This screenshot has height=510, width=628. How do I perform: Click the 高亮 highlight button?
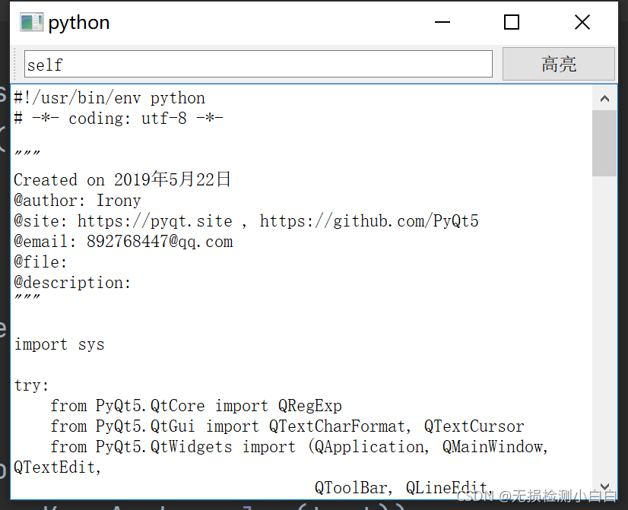point(558,64)
